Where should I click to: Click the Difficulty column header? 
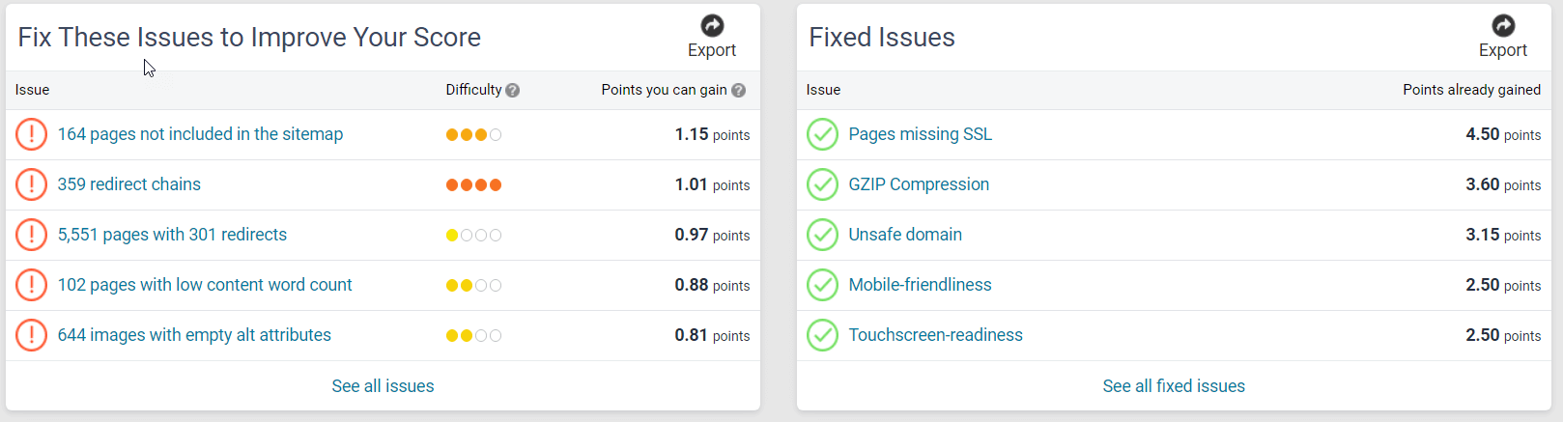point(473,90)
